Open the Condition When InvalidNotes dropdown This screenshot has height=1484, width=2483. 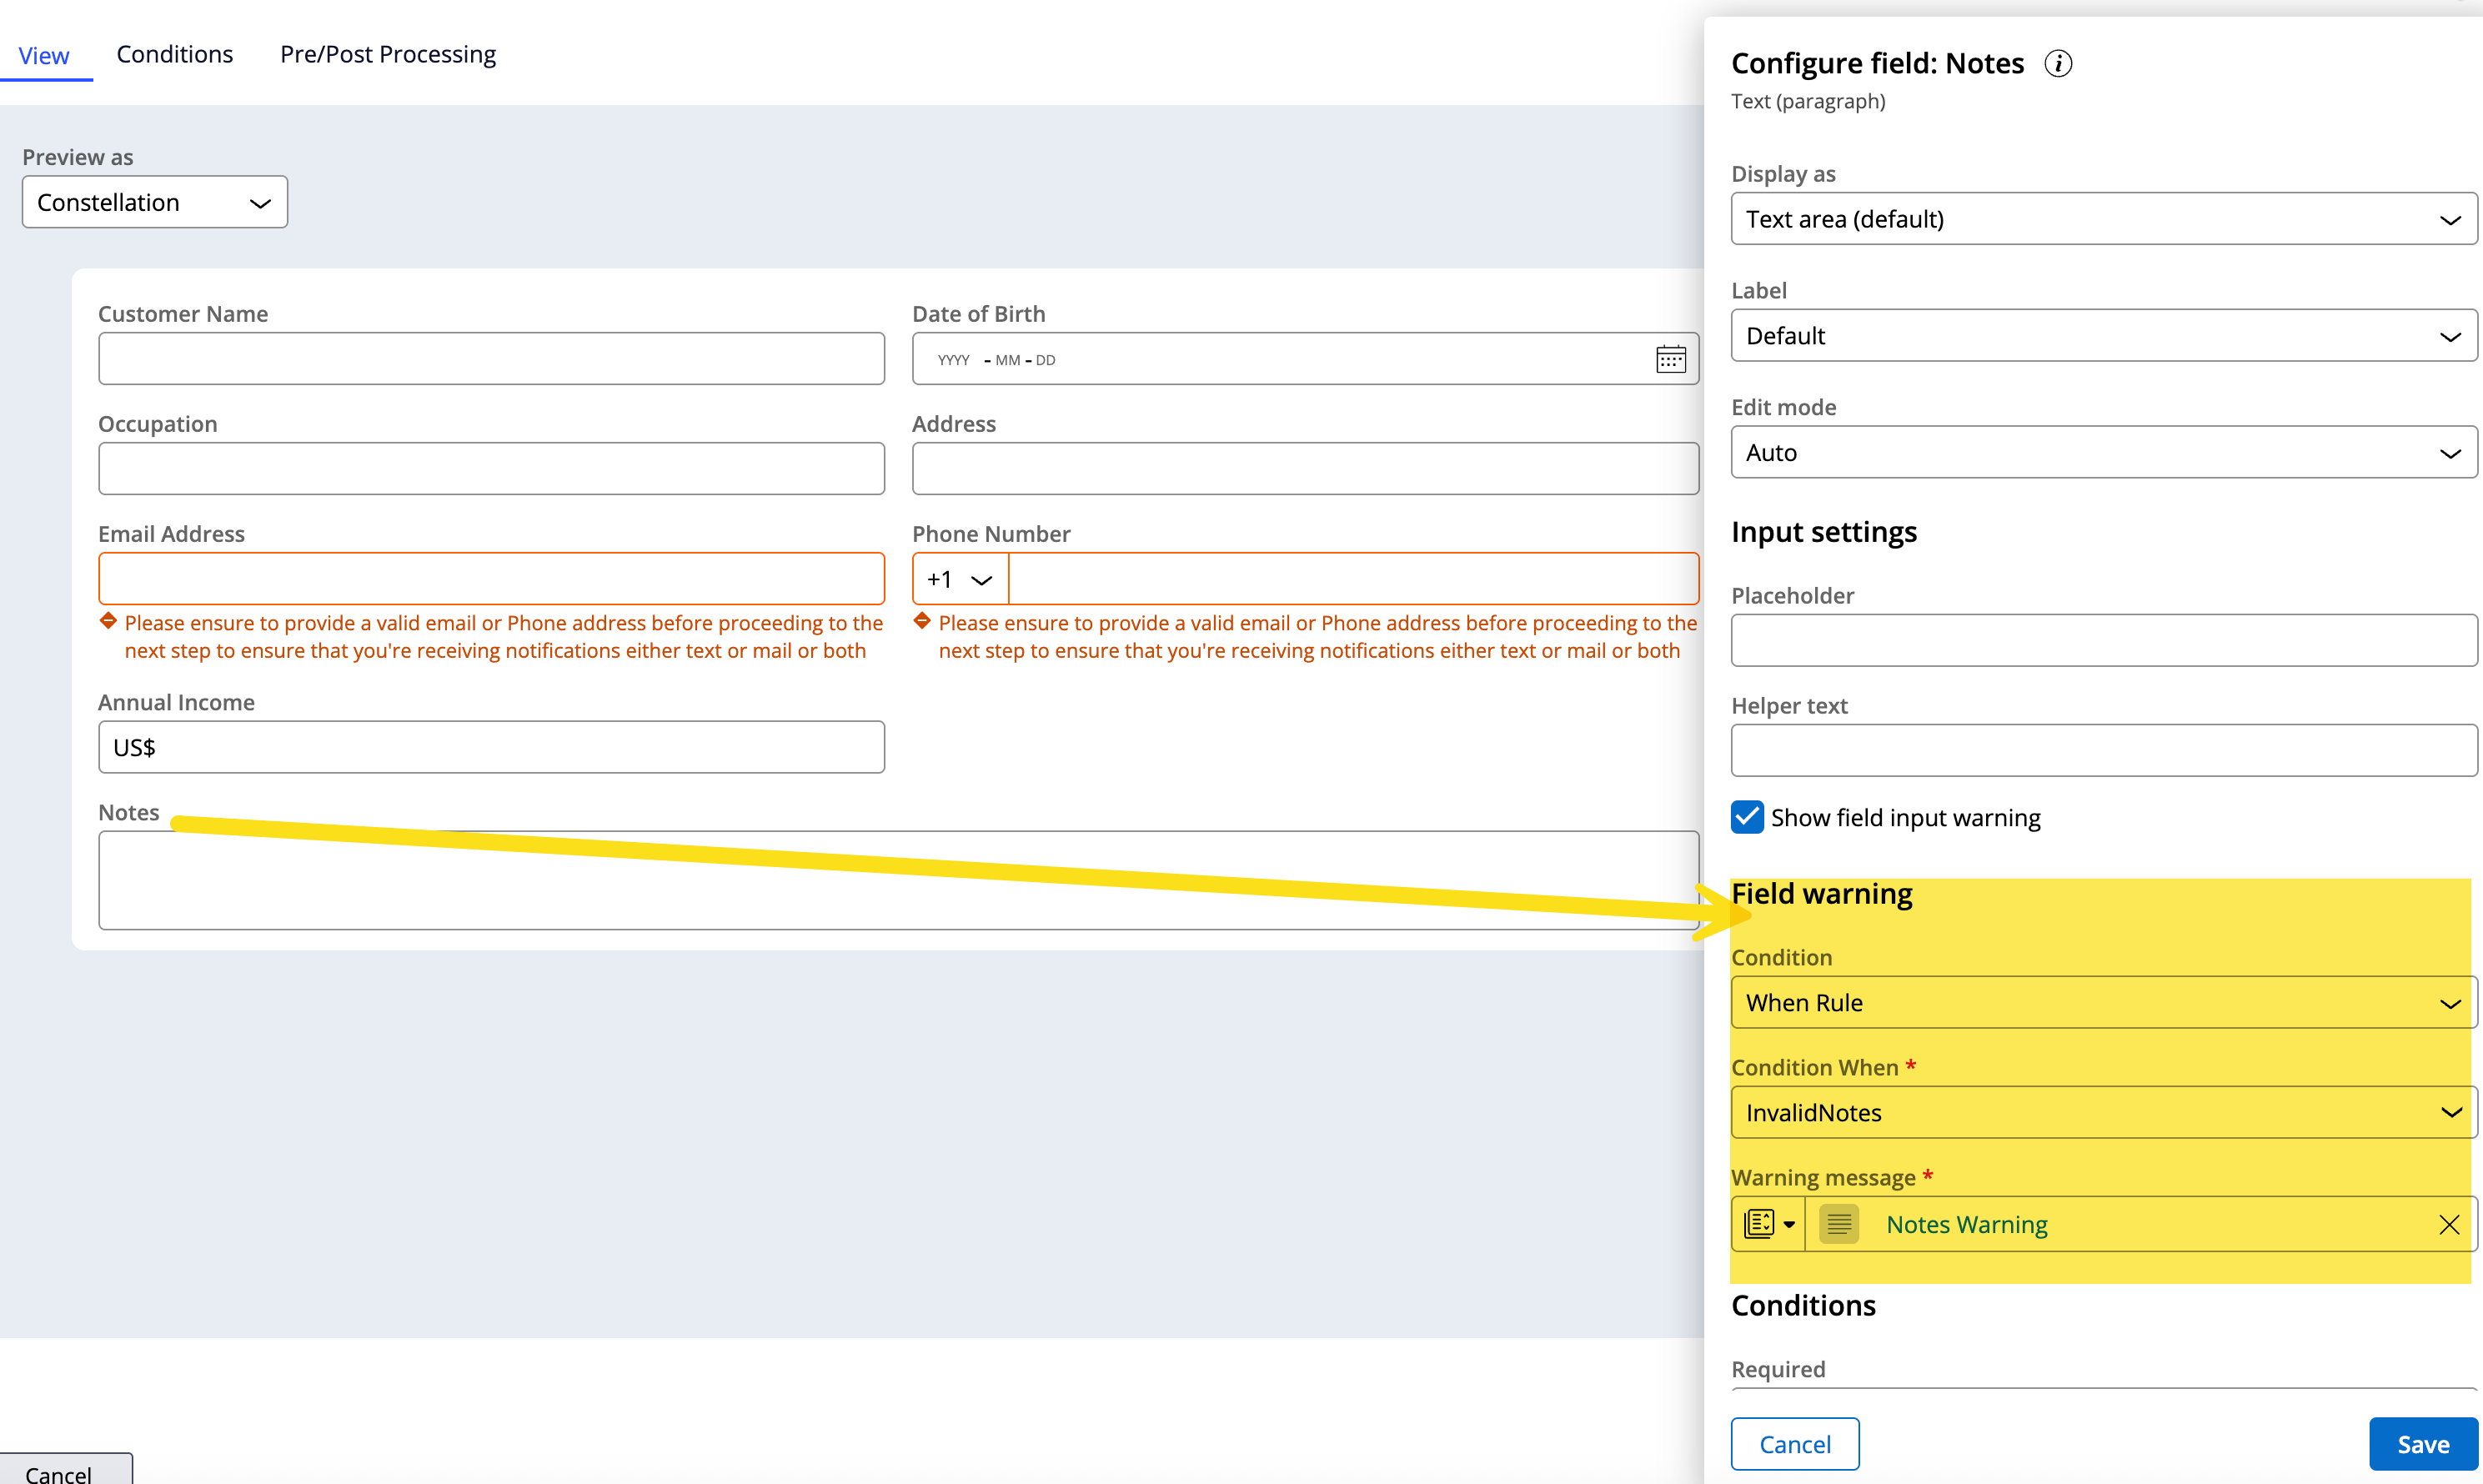[2103, 1113]
